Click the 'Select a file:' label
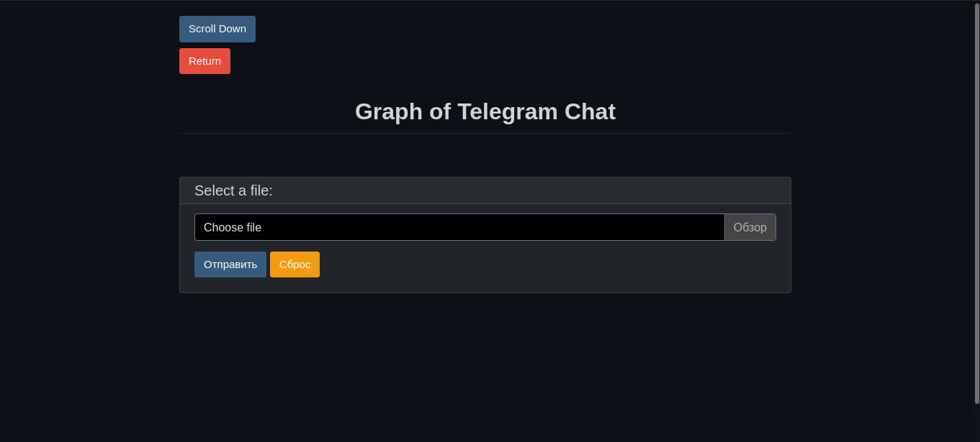The image size is (980, 442). (x=233, y=190)
